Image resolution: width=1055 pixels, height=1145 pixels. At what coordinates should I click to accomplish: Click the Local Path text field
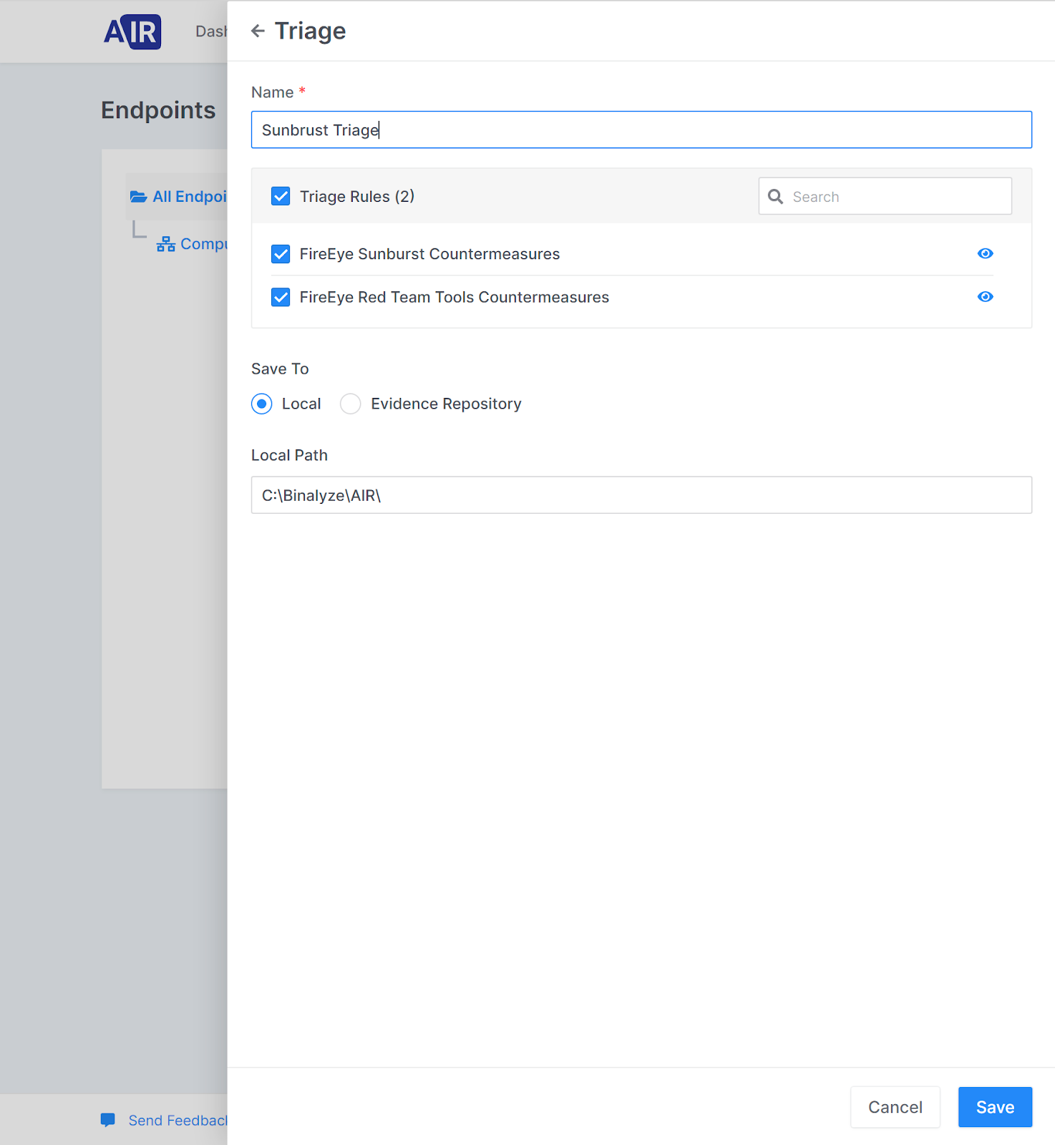click(641, 495)
